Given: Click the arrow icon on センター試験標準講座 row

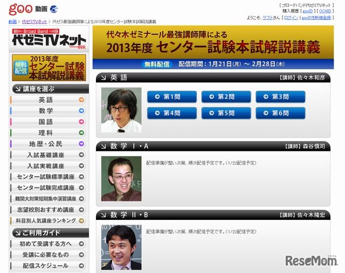Looking at the screenshot, I should (x=81, y=177).
